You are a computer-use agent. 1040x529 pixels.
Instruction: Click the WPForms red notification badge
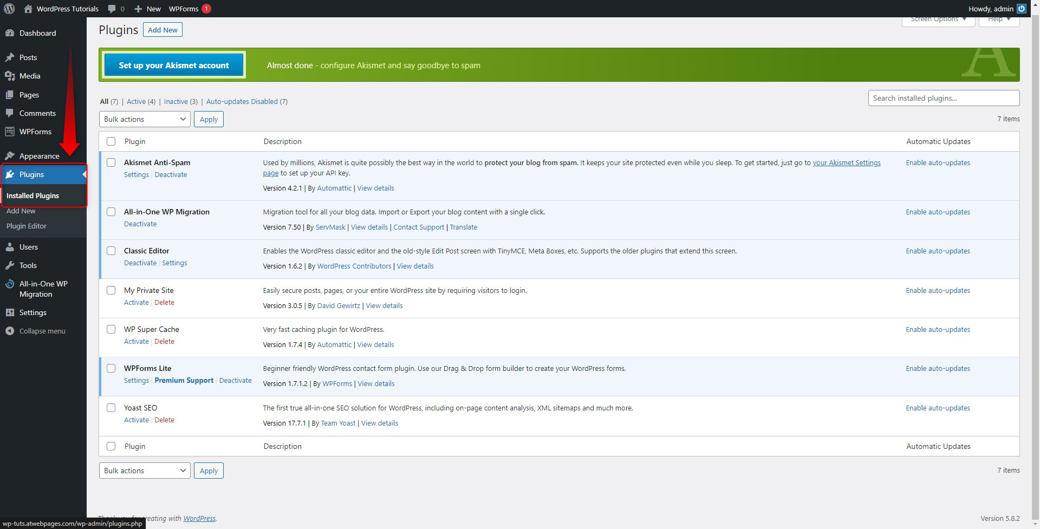point(206,9)
